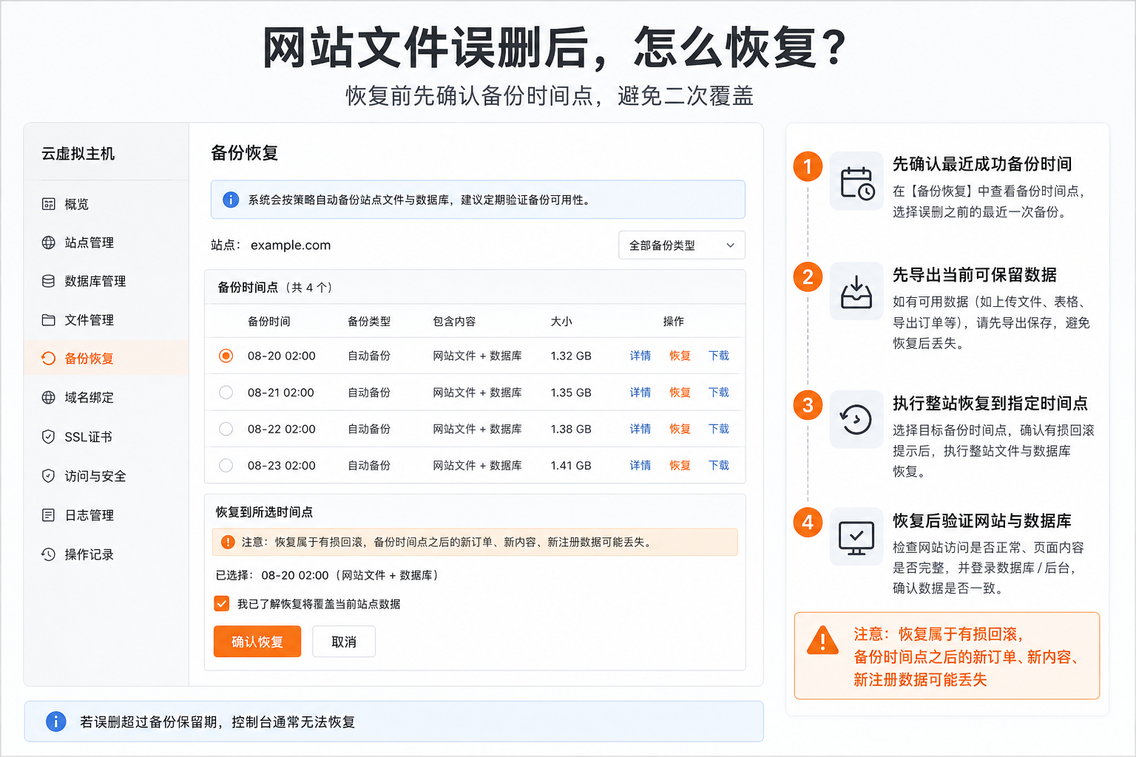1136x757 pixels.
Task: View 详情 for the 08-23 02:00 backup
Action: pyautogui.click(x=640, y=466)
